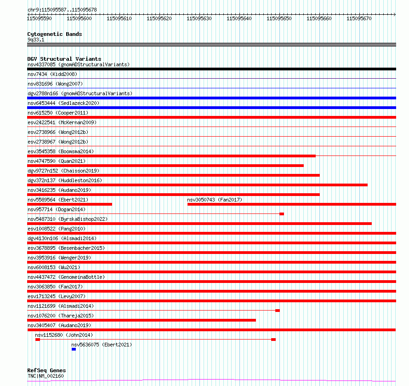Open nsv3063850 (Fan2017) variant
Image resolution: width=409 pixels, height=386 pixels.
[55, 287]
